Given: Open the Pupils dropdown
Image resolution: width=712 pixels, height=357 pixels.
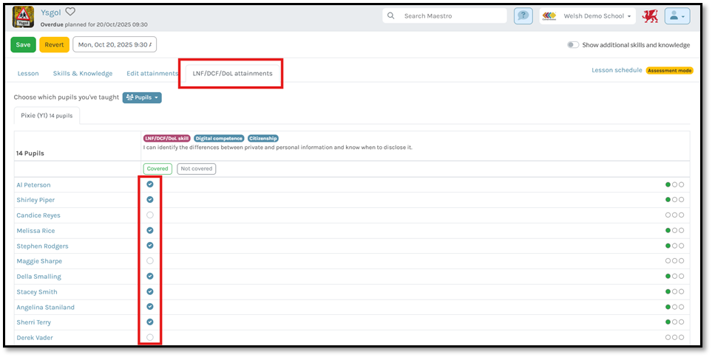Looking at the screenshot, I should click(x=141, y=97).
